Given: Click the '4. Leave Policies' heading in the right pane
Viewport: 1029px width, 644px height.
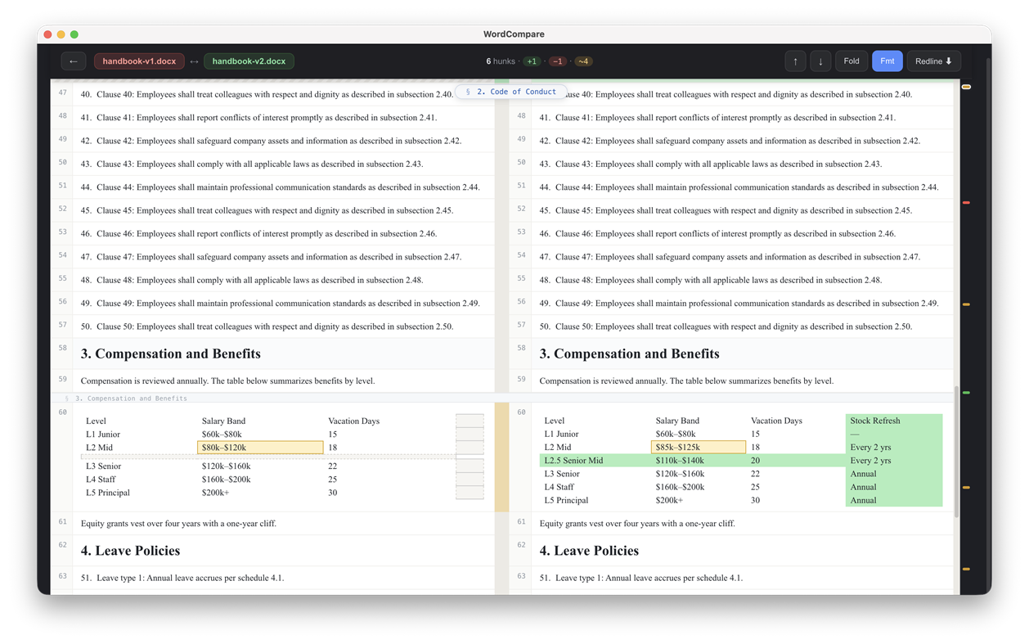Looking at the screenshot, I should tap(589, 551).
